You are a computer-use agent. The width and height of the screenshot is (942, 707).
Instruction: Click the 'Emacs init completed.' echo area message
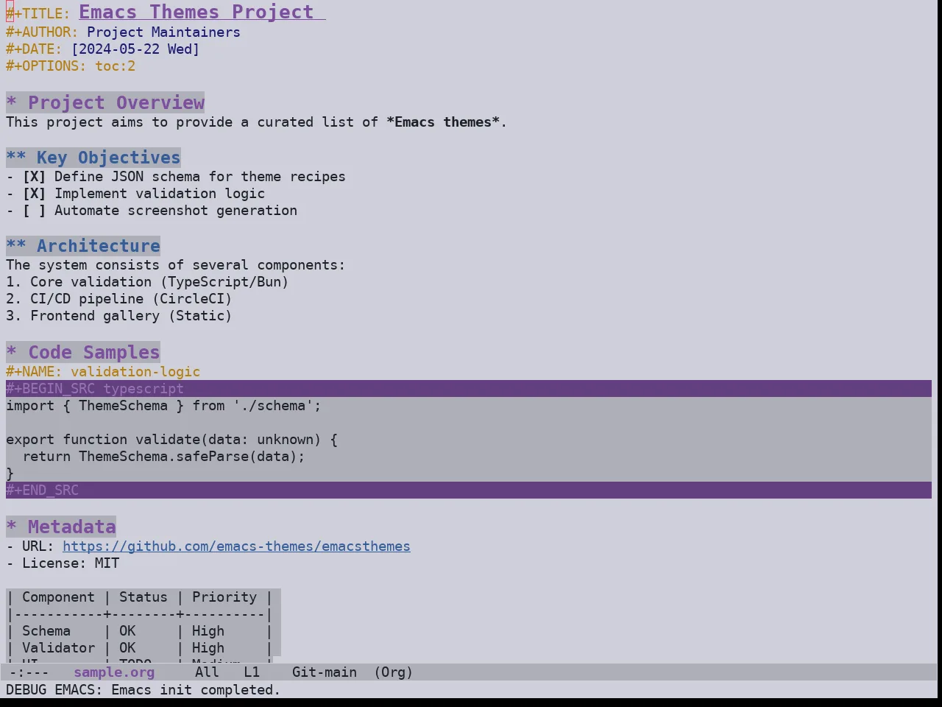(x=196, y=690)
